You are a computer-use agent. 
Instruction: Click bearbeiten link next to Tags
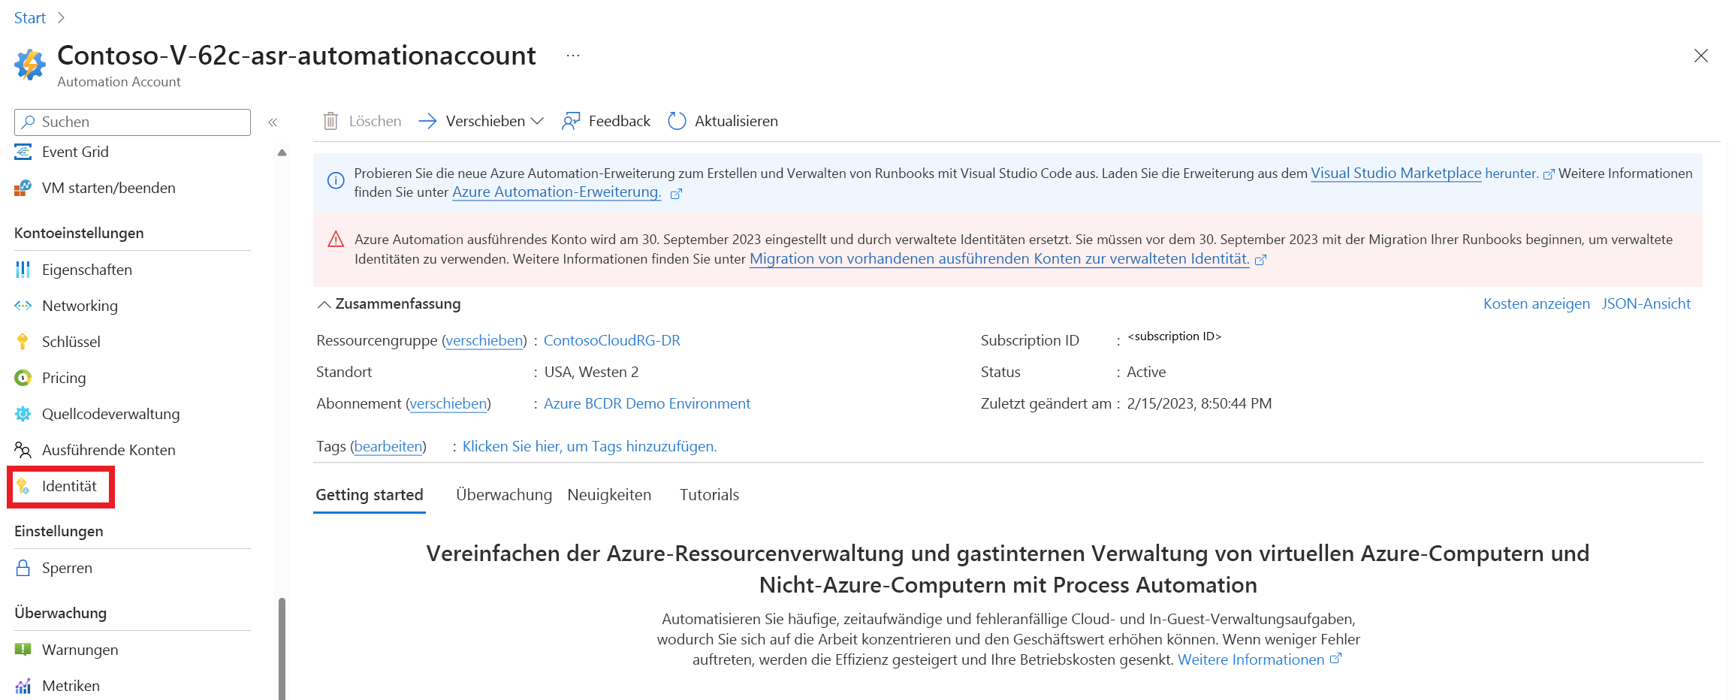pyautogui.click(x=388, y=446)
